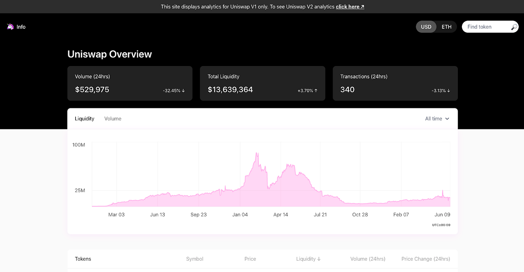Click the $13,639,364 total liquidity value
Image resolution: width=524 pixels, height=272 pixels.
230,90
